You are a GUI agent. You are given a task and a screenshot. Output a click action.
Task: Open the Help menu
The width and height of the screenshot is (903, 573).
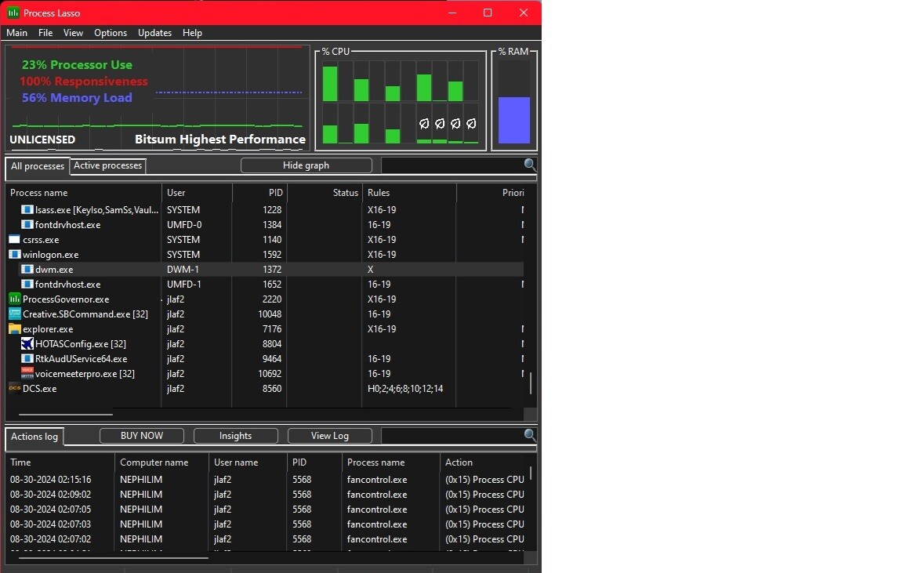coord(192,33)
